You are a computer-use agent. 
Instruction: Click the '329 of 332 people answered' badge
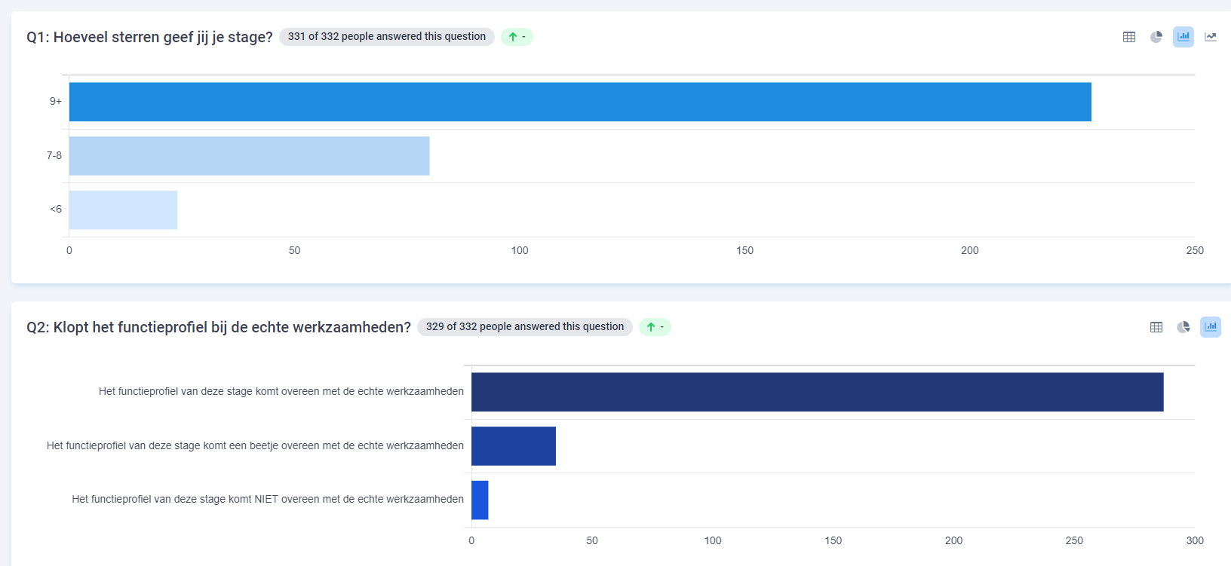[x=524, y=327]
